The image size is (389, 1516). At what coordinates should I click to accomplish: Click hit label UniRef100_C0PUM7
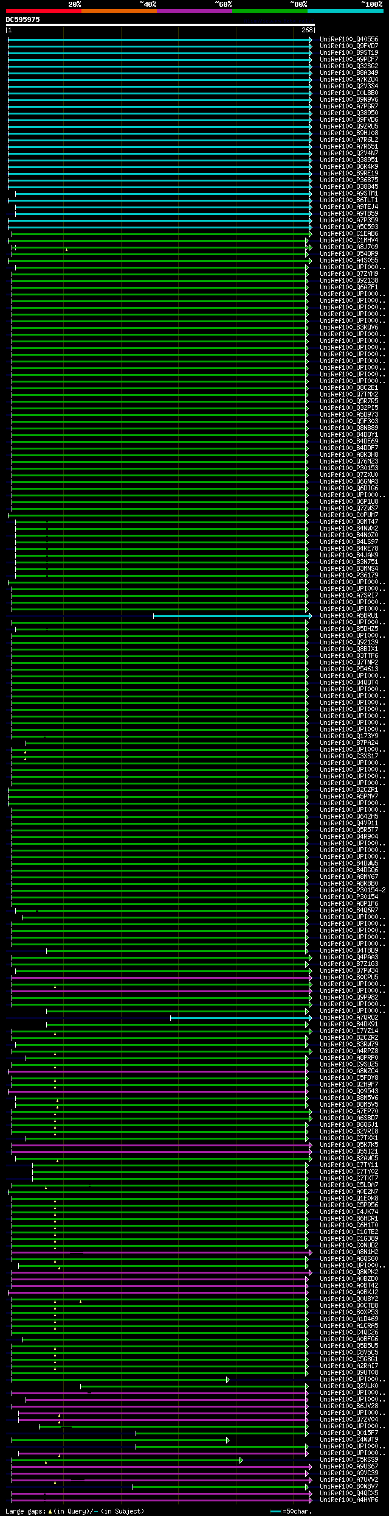pos(349,515)
